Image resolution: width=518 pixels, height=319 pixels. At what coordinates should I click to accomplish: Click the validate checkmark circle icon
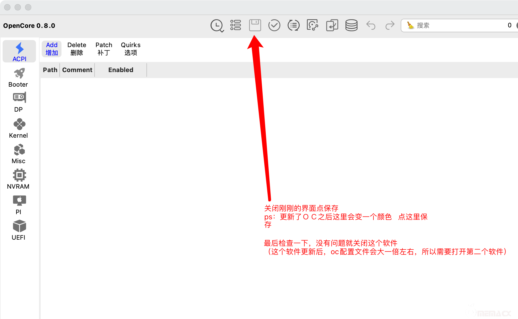tap(274, 25)
